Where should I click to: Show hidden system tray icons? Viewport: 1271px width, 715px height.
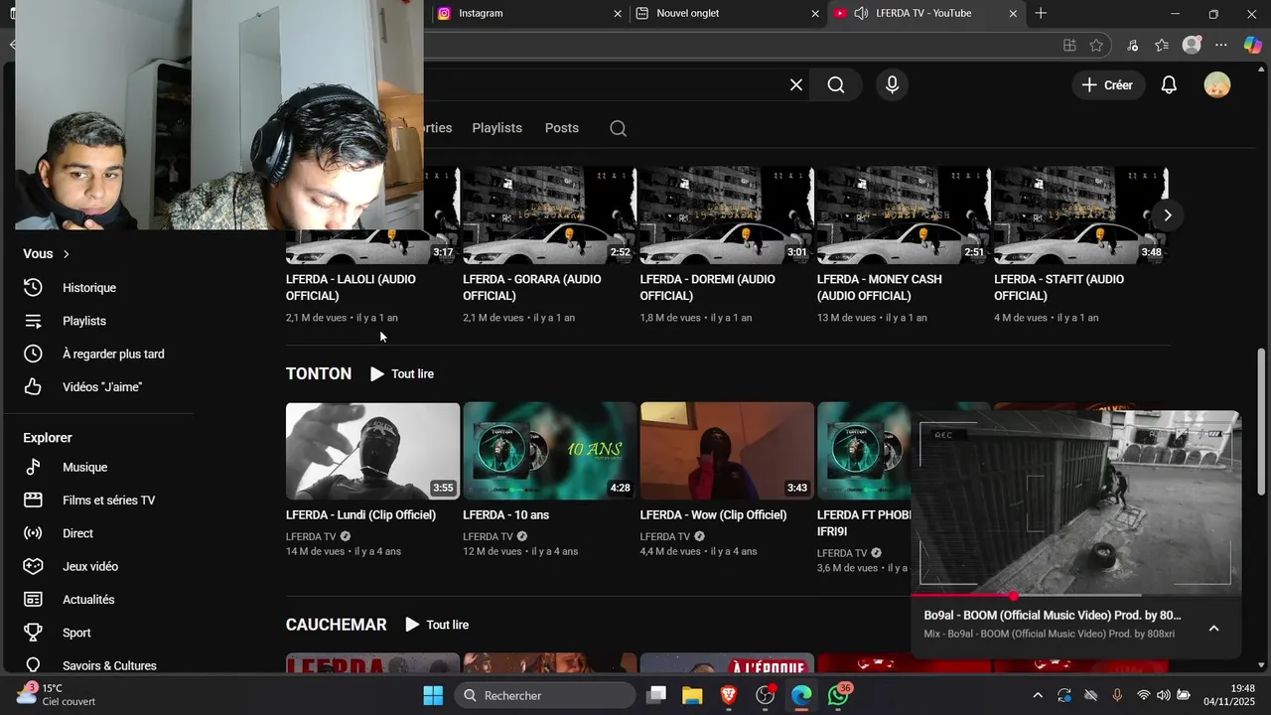click(x=1038, y=695)
